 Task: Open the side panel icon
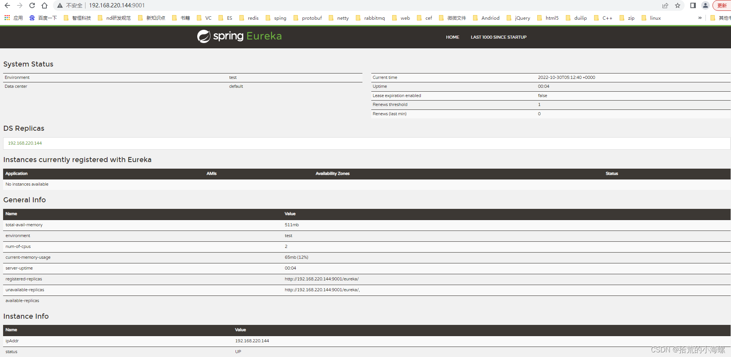tap(693, 5)
